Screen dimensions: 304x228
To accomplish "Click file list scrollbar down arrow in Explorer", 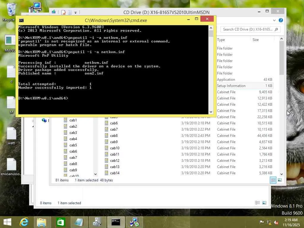I will 281,174.
